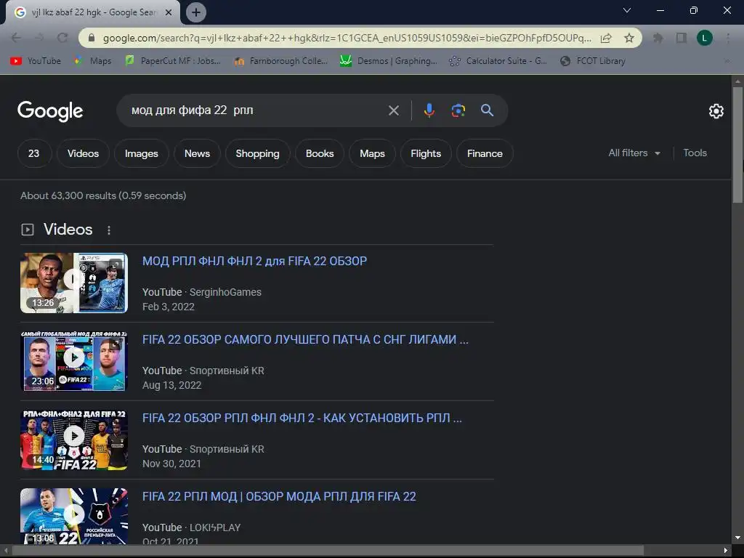Go to Google homepage via logo
This screenshot has width=744, height=558.
[x=50, y=111]
